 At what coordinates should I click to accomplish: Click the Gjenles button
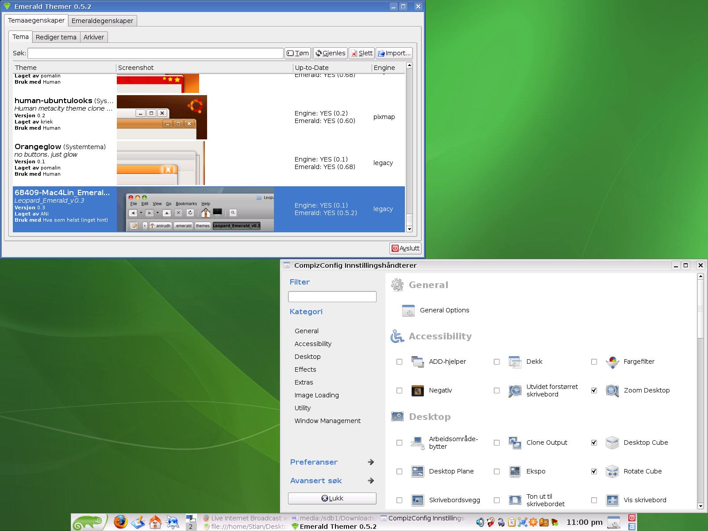coord(330,53)
